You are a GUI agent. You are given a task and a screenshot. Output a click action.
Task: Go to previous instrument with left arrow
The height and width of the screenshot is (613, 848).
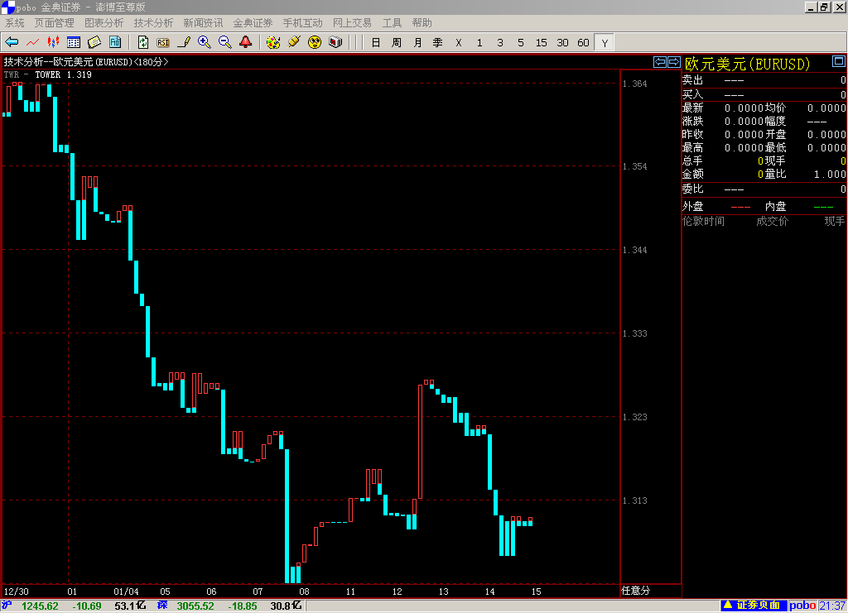(660, 62)
